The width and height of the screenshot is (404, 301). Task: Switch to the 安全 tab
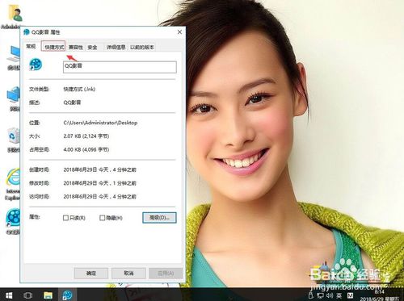[93, 47]
